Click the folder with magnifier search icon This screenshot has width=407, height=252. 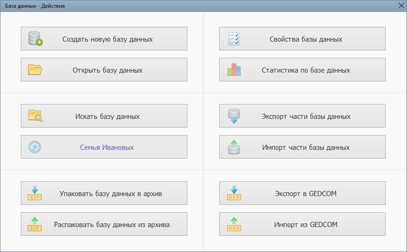pos(35,116)
